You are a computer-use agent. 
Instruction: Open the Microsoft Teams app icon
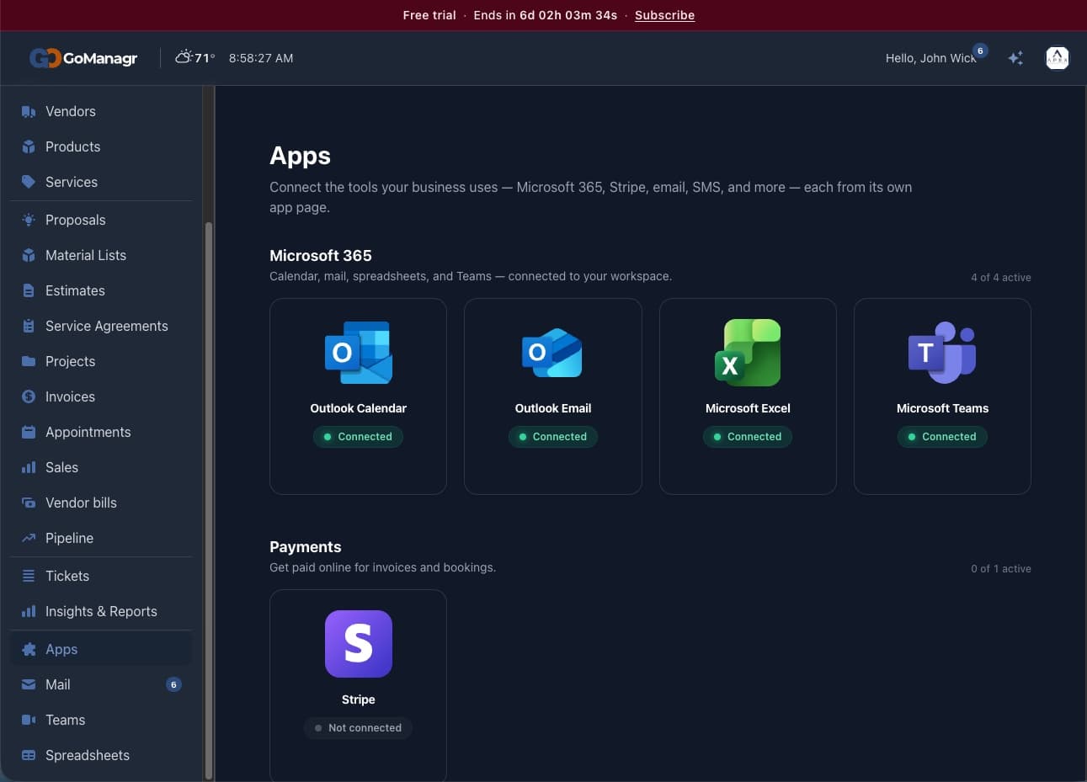click(x=942, y=353)
